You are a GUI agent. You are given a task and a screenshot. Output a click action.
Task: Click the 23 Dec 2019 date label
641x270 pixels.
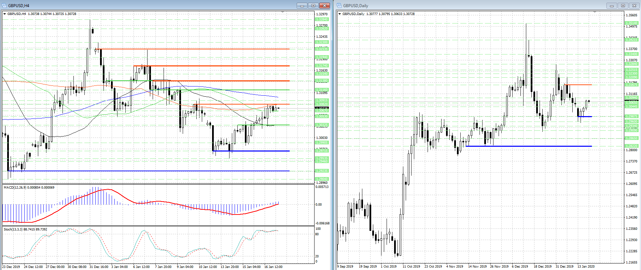11,267
